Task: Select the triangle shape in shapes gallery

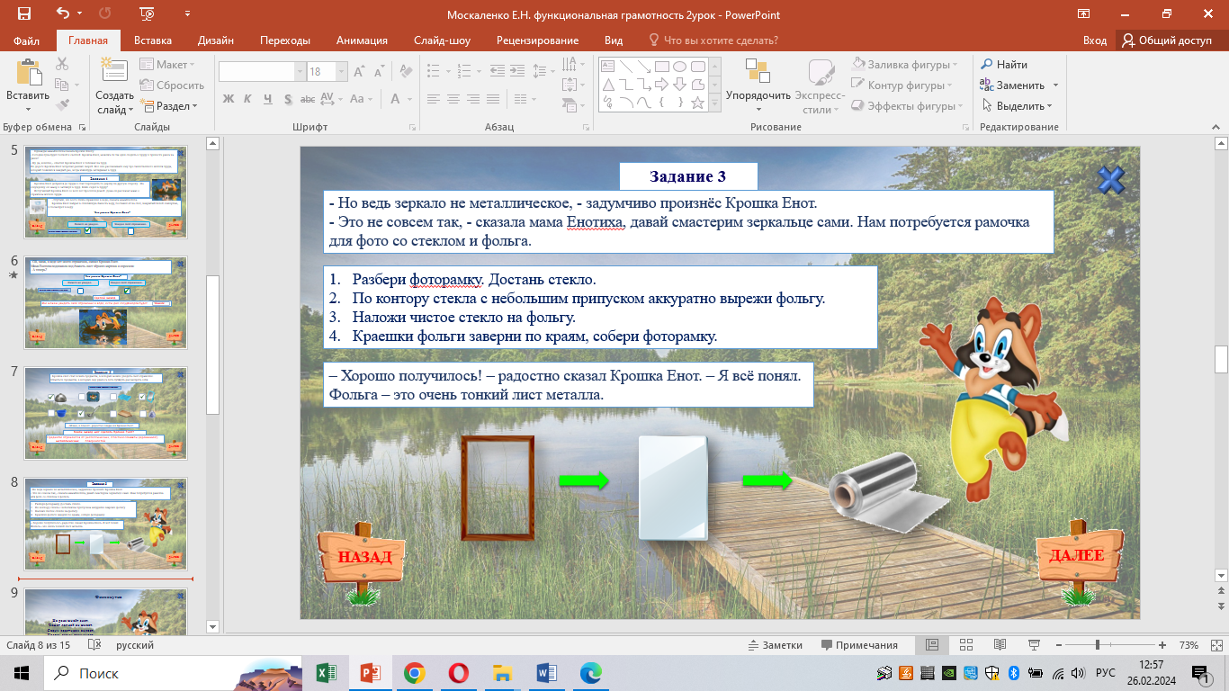Action: (607, 85)
